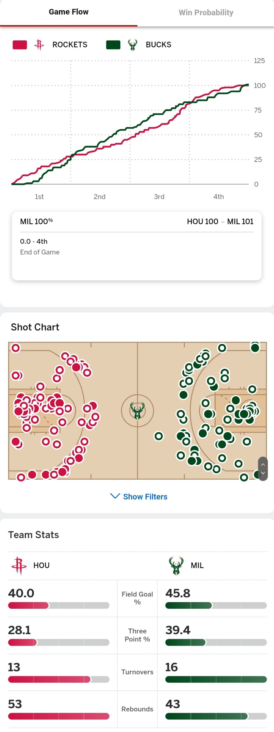Select the Game Flow tab
Viewport: 274px width, 732px height.
(68, 12)
